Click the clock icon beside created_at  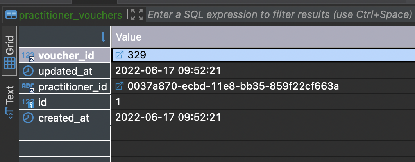[28, 117]
